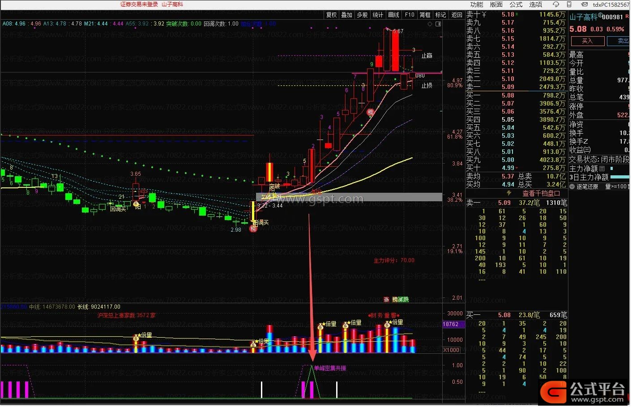The image size is (632, 407).
Task: Click the 查看千档盘口 link
Action: pyautogui.click(x=541, y=193)
